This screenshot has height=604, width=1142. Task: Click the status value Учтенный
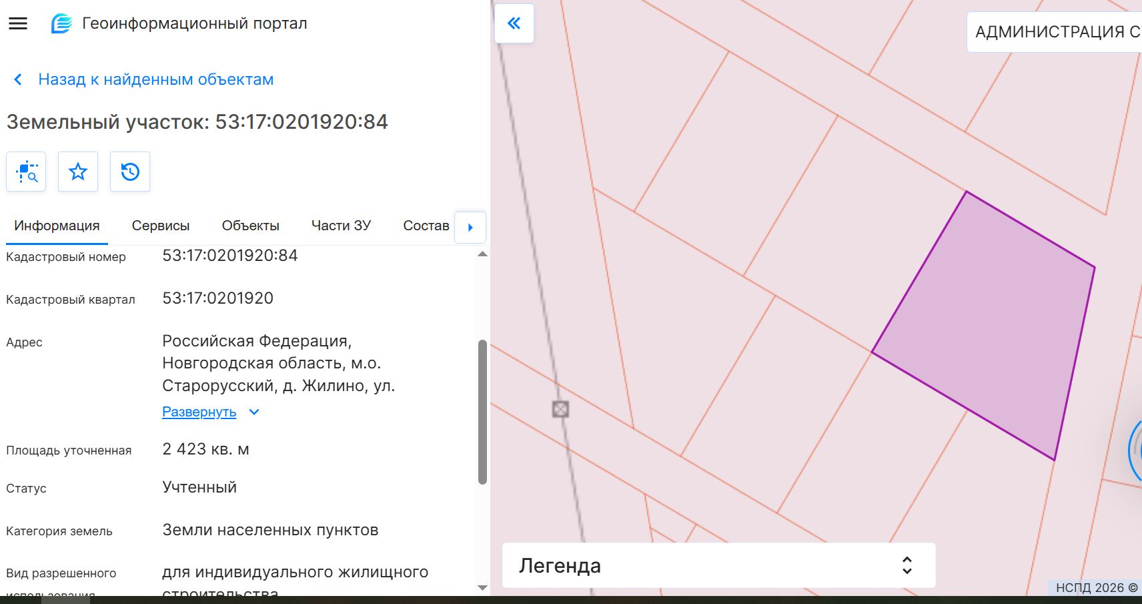point(199,487)
